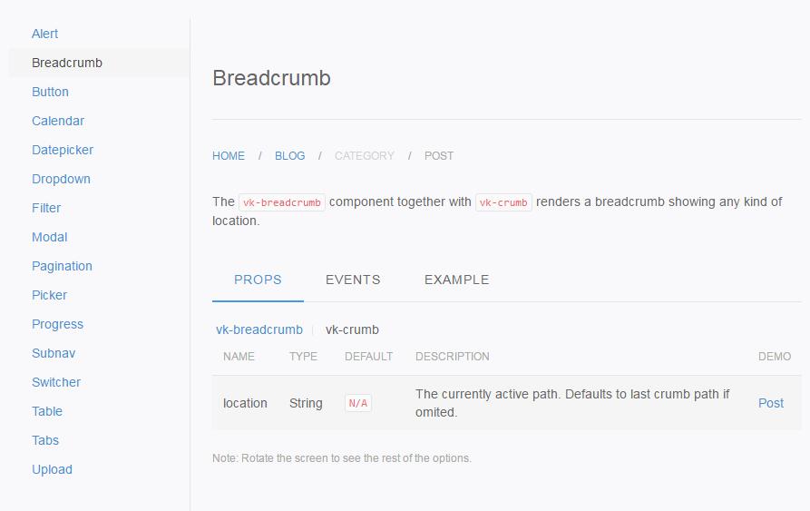Go to the Upload component page

(x=52, y=469)
